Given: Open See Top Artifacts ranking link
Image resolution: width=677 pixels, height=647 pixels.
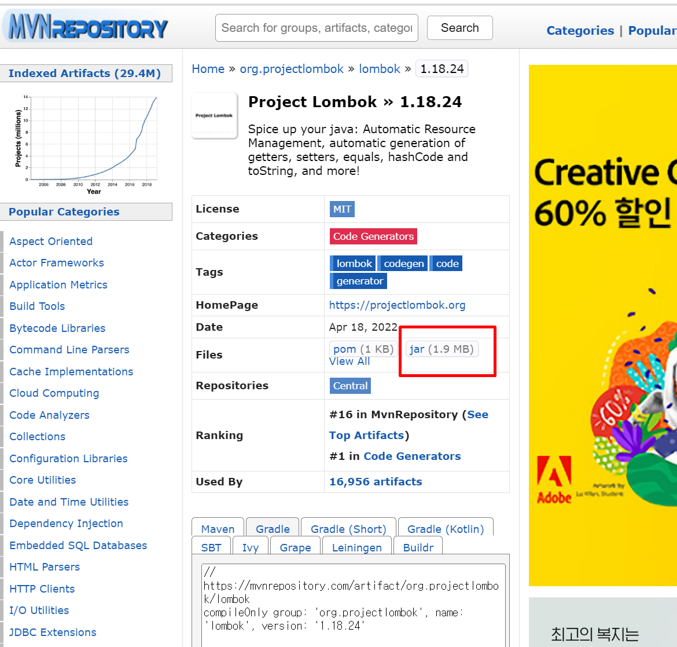Looking at the screenshot, I should [409, 425].
